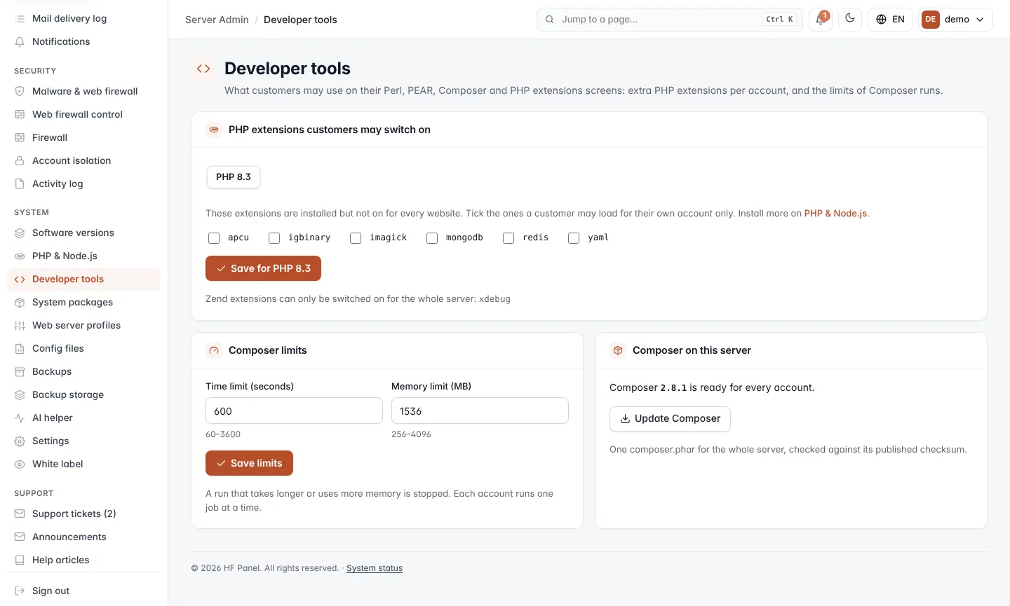Image resolution: width=1010 pixels, height=606 pixels.
Task: Click the System packages box icon
Action: (20, 302)
